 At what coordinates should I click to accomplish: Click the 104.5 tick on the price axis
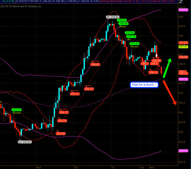tap(182, 103)
